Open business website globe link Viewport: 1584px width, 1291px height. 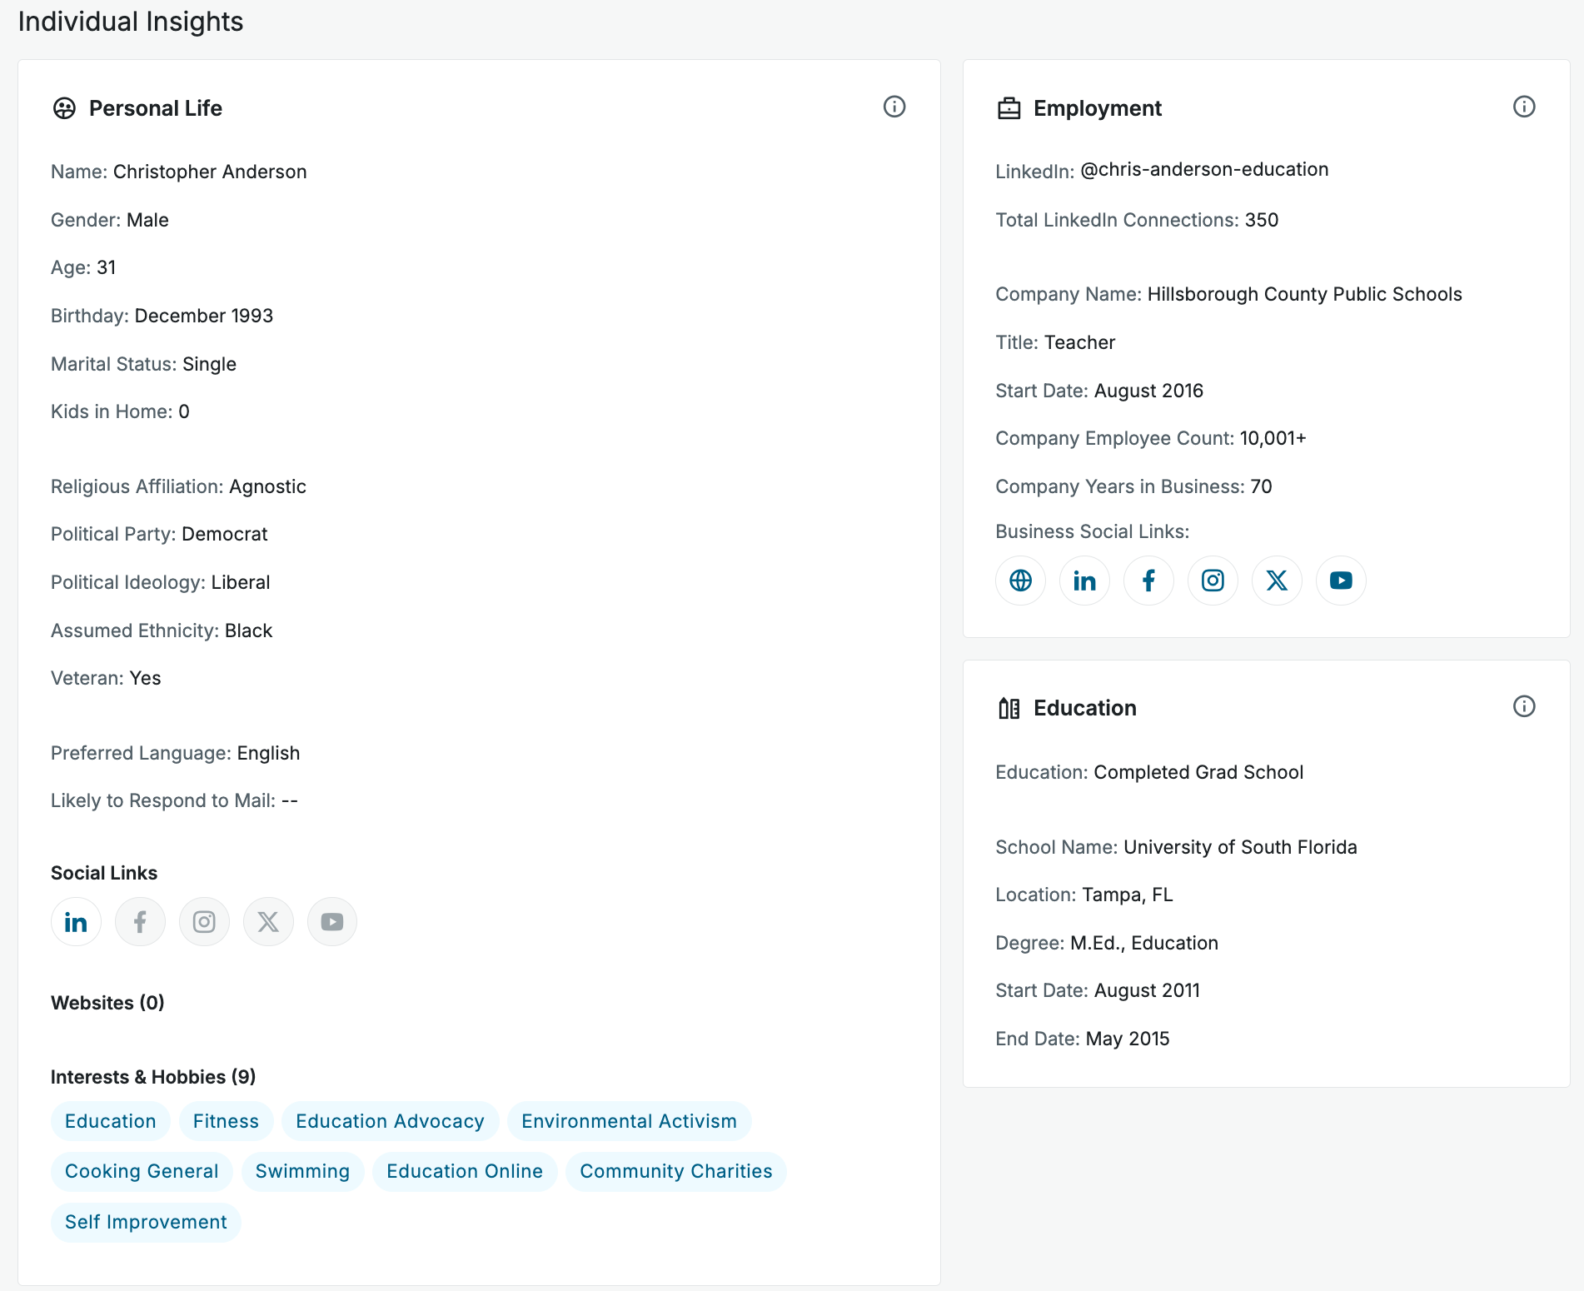pos(1020,581)
